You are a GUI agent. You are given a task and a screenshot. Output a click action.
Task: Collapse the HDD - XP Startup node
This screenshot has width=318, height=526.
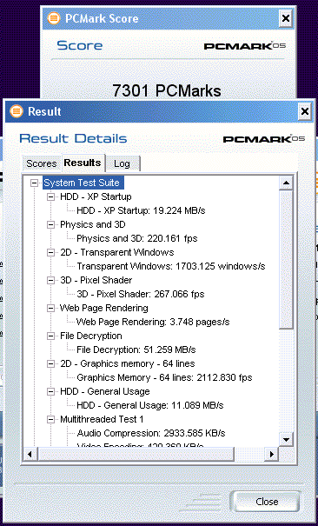pos(50,196)
